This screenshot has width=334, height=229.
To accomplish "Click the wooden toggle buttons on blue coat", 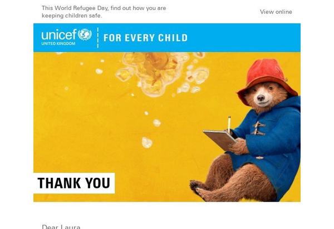I will coord(258,128).
